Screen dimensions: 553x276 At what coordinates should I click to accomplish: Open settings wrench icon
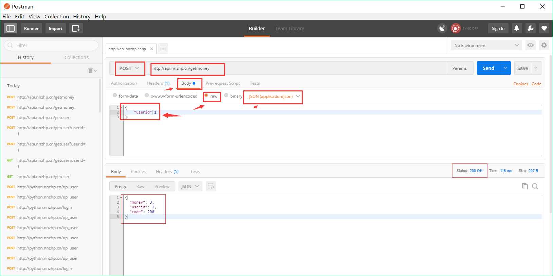pyautogui.click(x=531, y=28)
